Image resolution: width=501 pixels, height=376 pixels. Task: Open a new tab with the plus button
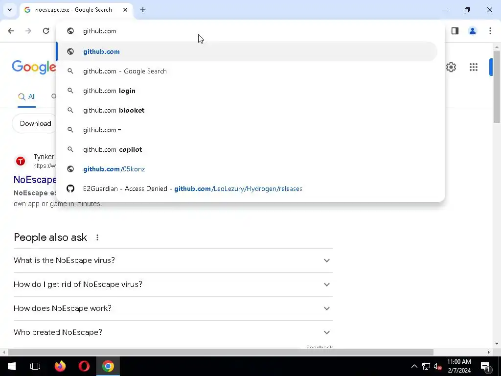pyautogui.click(x=143, y=10)
